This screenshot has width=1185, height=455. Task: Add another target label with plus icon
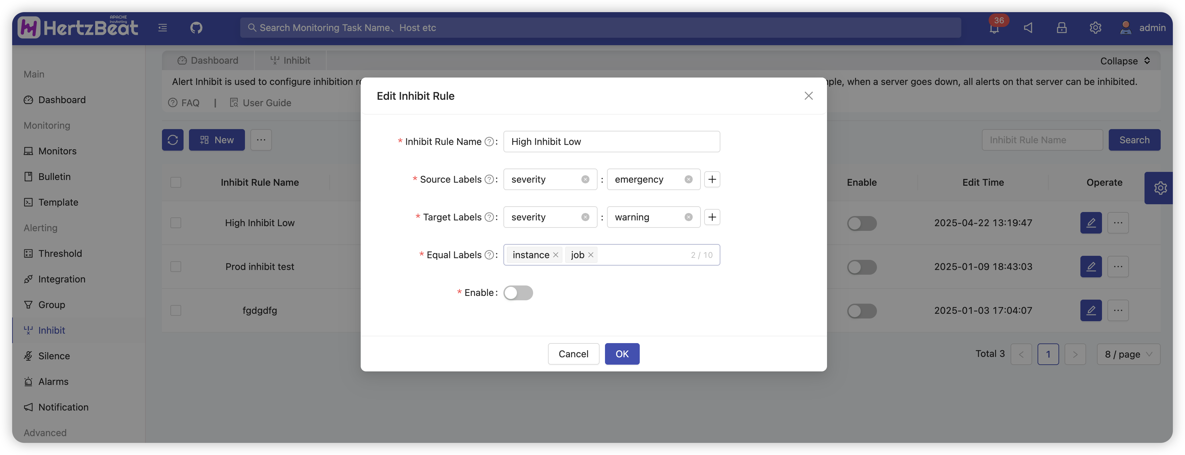coord(712,217)
